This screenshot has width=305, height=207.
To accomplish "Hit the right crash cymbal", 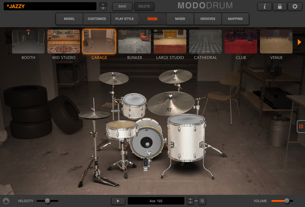I will tap(176, 76).
